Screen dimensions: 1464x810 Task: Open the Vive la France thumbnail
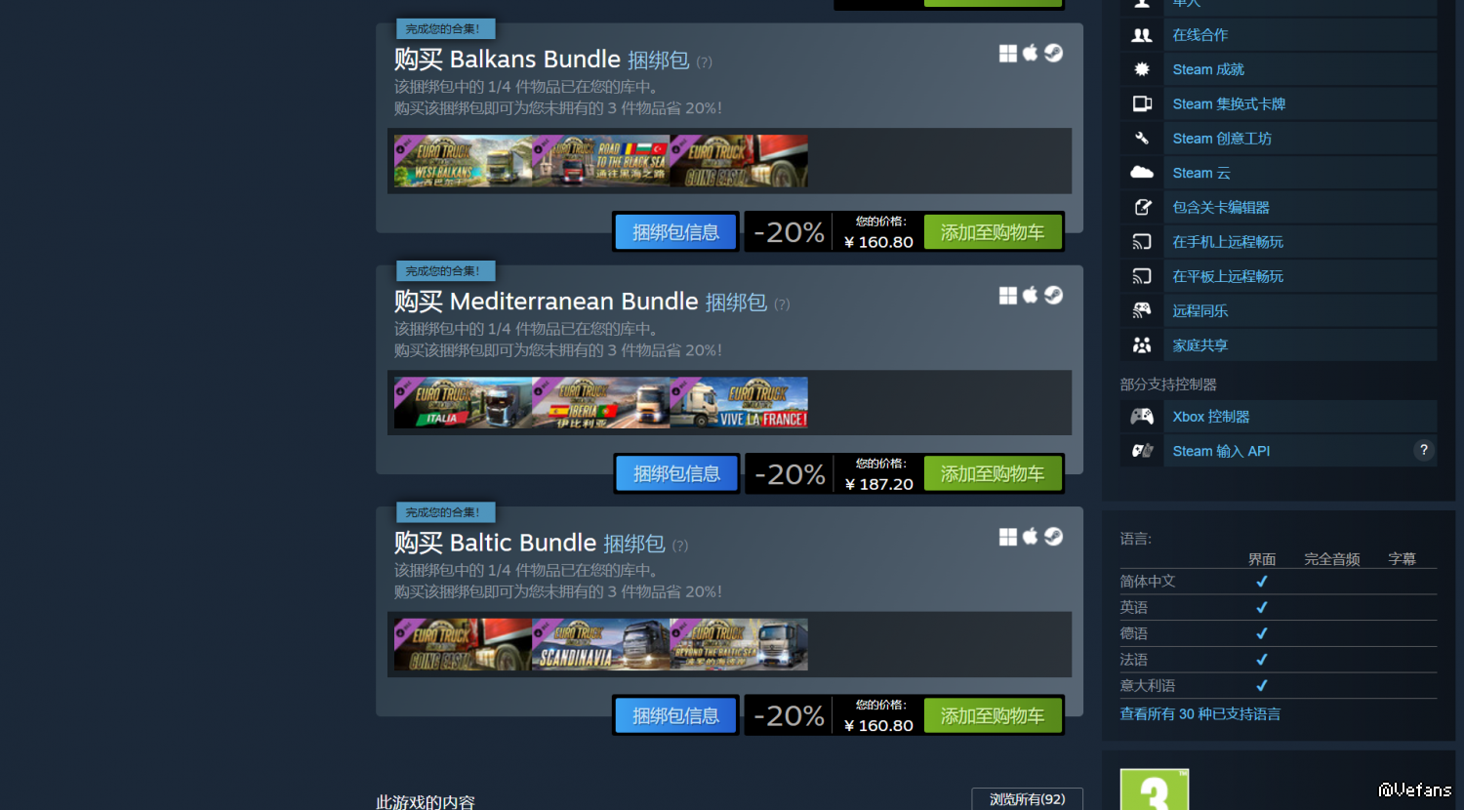tap(739, 402)
